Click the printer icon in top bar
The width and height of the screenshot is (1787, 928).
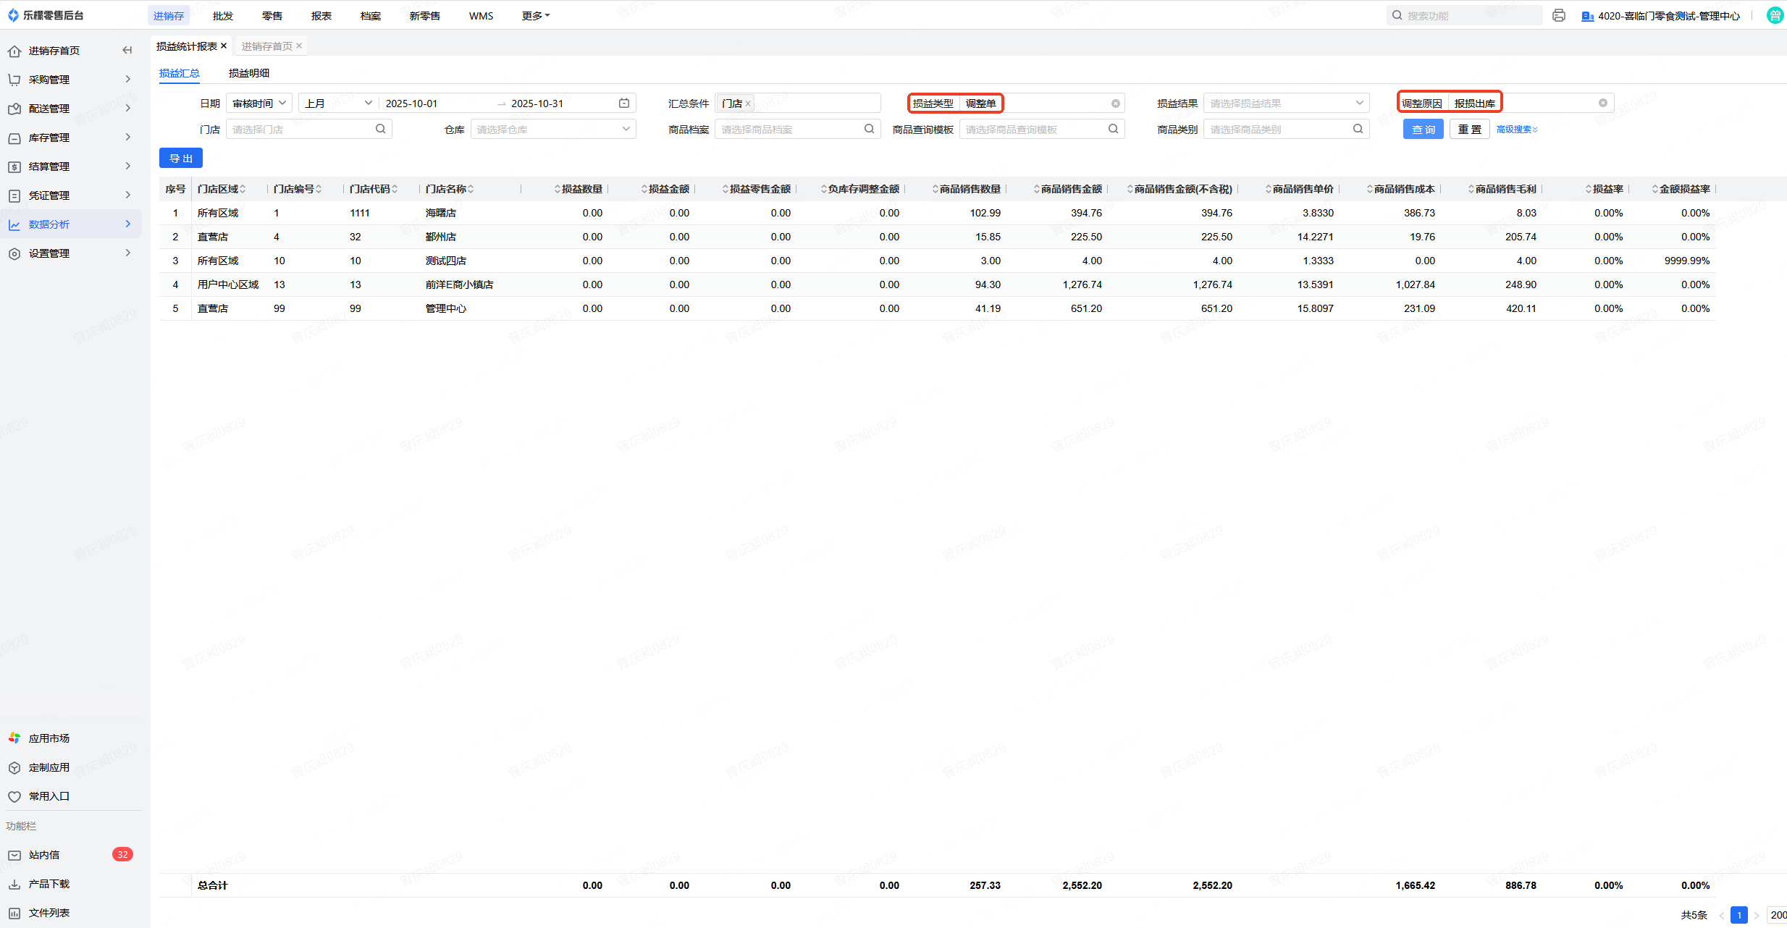[1559, 15]
